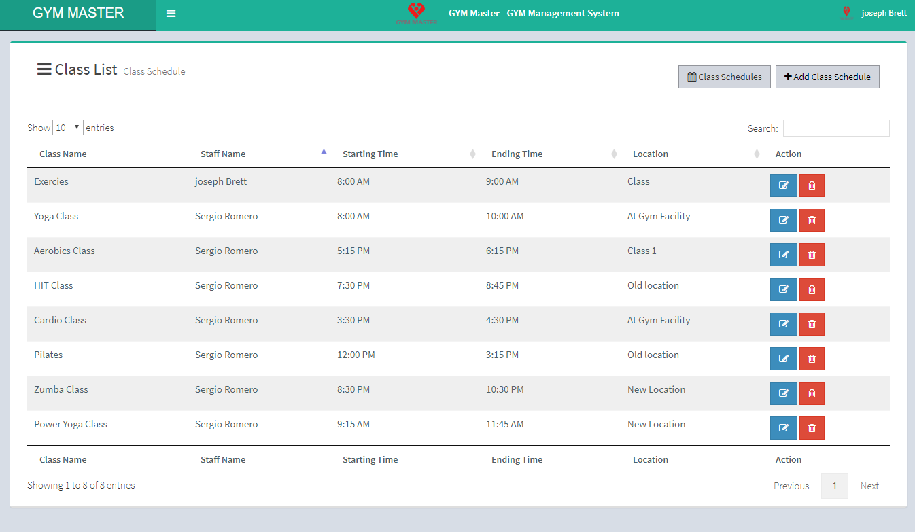Screen dimensions: 915x532
Task: Sort table by Staff Name column
Action: [223, 154]
